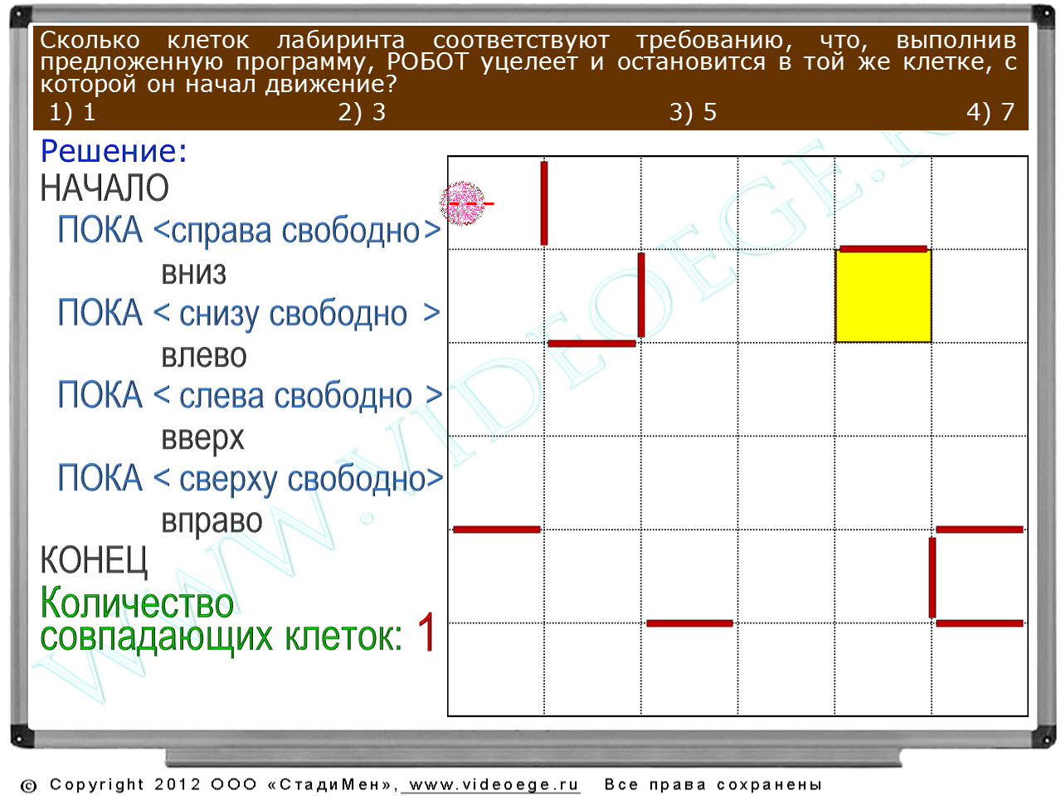This screenshot has width=1061, height=796.
Task: Open the www.videoege.ru link
Action: (494, 784)
